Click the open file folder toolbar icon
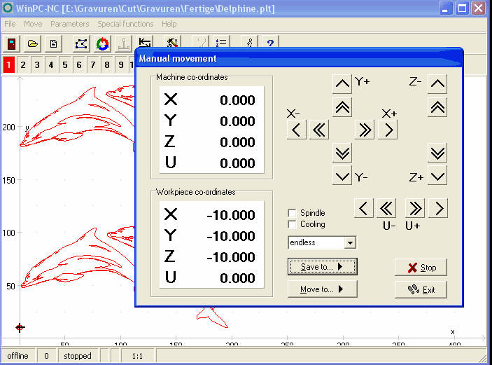 point(33,44)
